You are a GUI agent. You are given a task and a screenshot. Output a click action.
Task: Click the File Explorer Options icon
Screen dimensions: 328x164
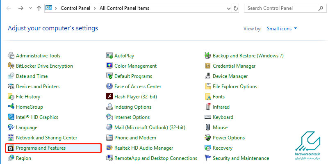coord(208,87)
